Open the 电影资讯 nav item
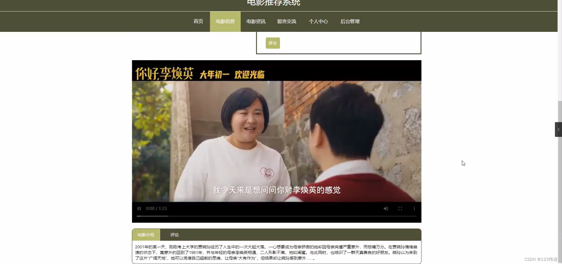This screenshot has width=562, height=264. click(256, 22)
